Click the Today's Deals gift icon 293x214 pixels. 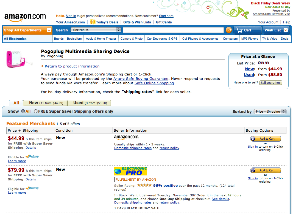[92, 22]
